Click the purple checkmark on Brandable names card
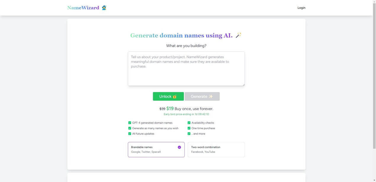The image size is (376, 182). coord(179,147)
